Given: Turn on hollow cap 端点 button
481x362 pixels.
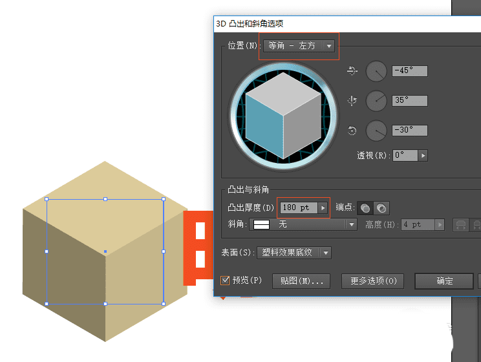Looking at the screenshot, I should pyautogui.click(x=381, y=208).
